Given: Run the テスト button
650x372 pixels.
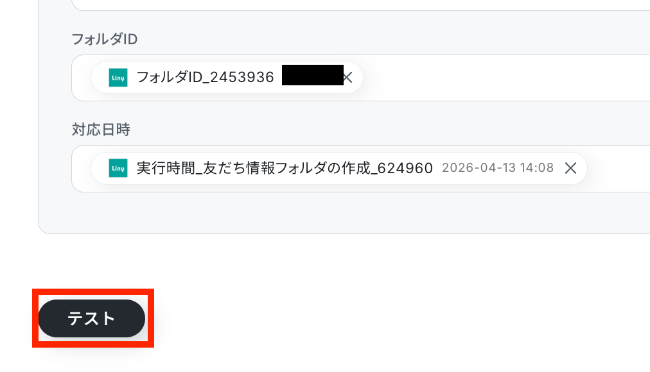Looking at the screenshot, I should [92, 318].
